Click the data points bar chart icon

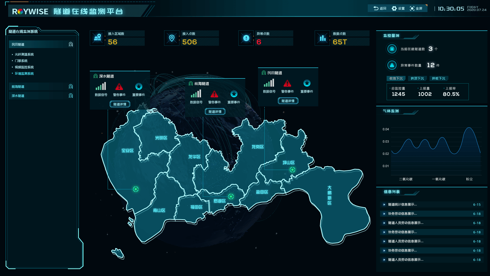coord(323,38)
